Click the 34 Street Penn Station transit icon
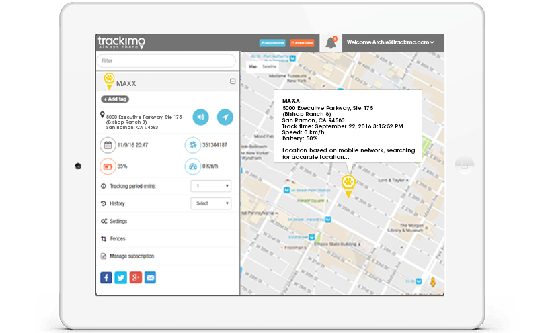552x333 pixels. (286, 190)
